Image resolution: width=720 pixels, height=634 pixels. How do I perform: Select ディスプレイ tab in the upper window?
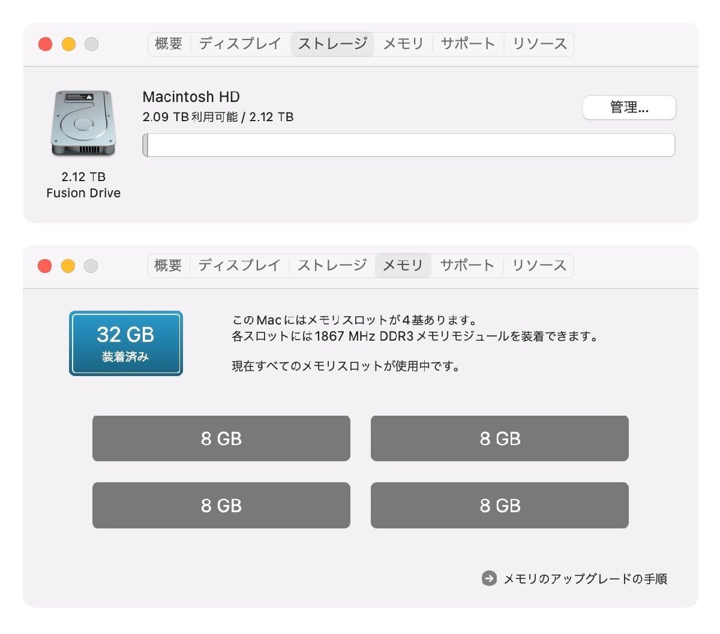click(x=240, y=44)
